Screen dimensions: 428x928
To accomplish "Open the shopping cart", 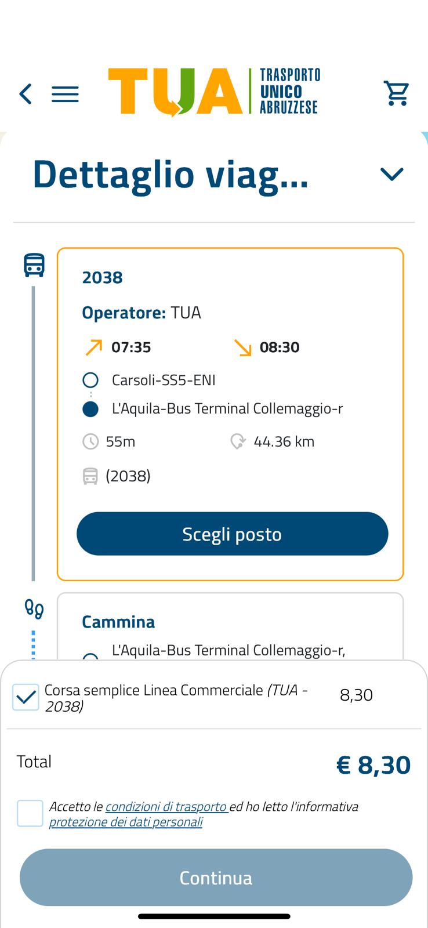I will click(x=397, y=93).
